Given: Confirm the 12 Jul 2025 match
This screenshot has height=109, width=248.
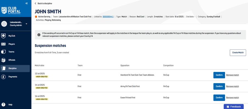Looking at the screenshot, I should [x=219, y=75].
